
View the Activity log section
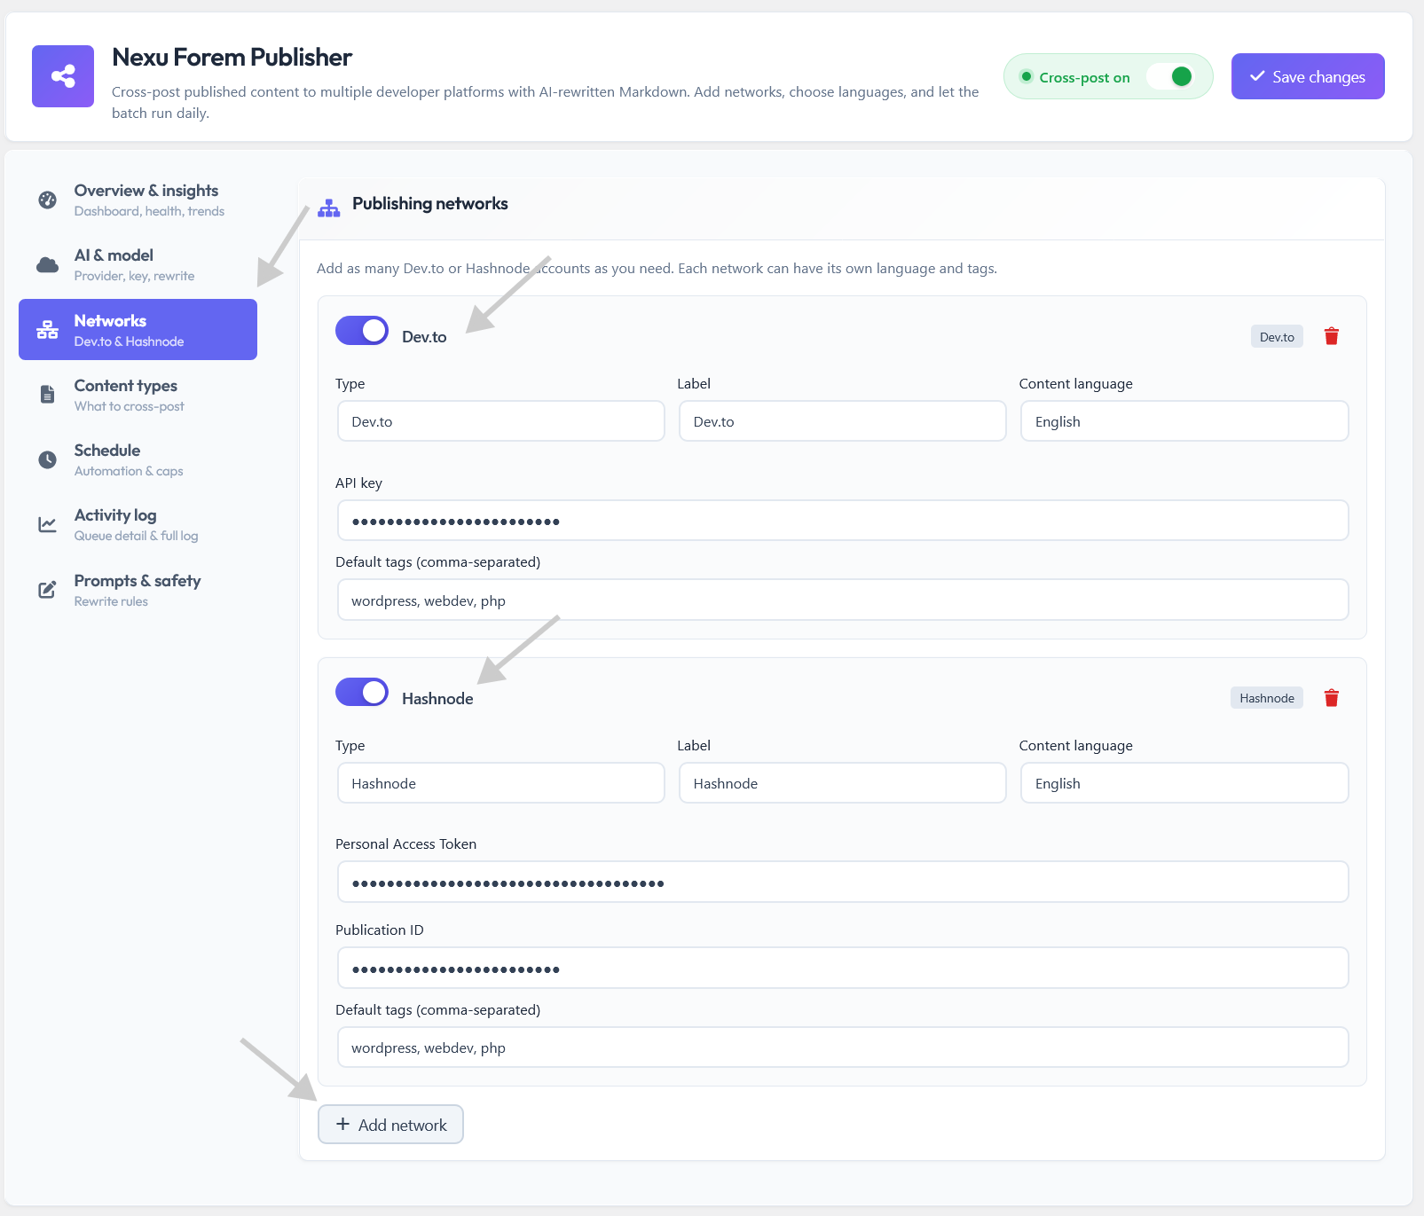click(138, 524)
